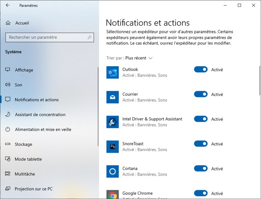Click the Assistant de concentration moon icon
This screenshot has width=261, height=199.
coord(8,114)
